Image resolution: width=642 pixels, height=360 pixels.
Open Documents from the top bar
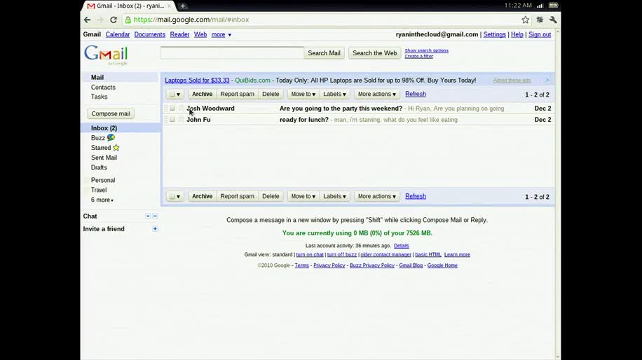(149, 34)
